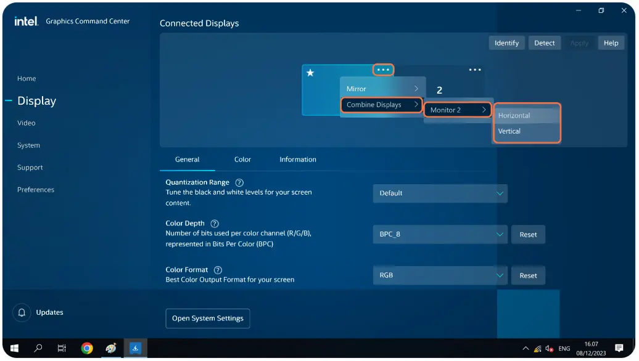This screenshot has height=361, width=639.
Task: Click the Updates bell icon
Action: pyautogui.click(x=22, y=312)
